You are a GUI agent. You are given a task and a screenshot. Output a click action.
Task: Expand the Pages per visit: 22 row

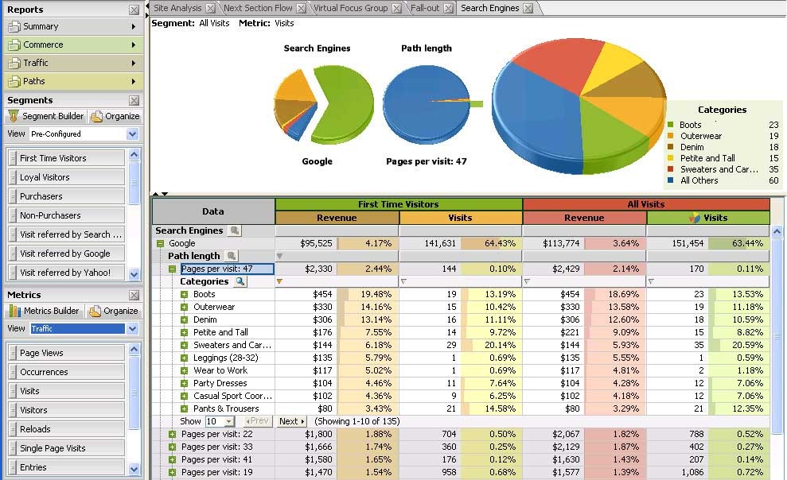[172, 434]
